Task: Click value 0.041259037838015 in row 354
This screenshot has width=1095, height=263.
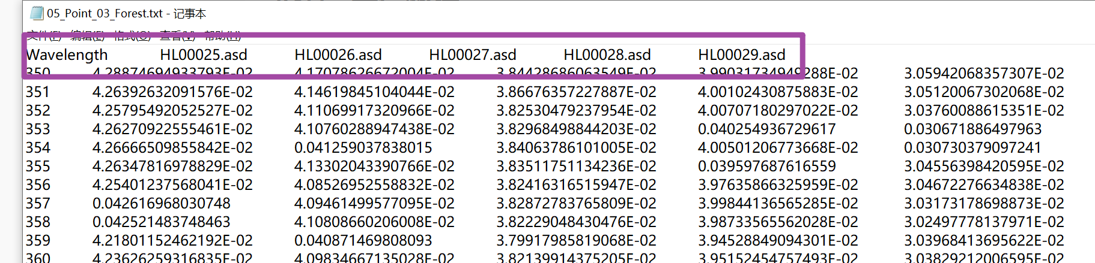Action: [363, 147]
